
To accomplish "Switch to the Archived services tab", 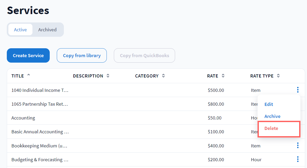I will click(x=47, y=30).
